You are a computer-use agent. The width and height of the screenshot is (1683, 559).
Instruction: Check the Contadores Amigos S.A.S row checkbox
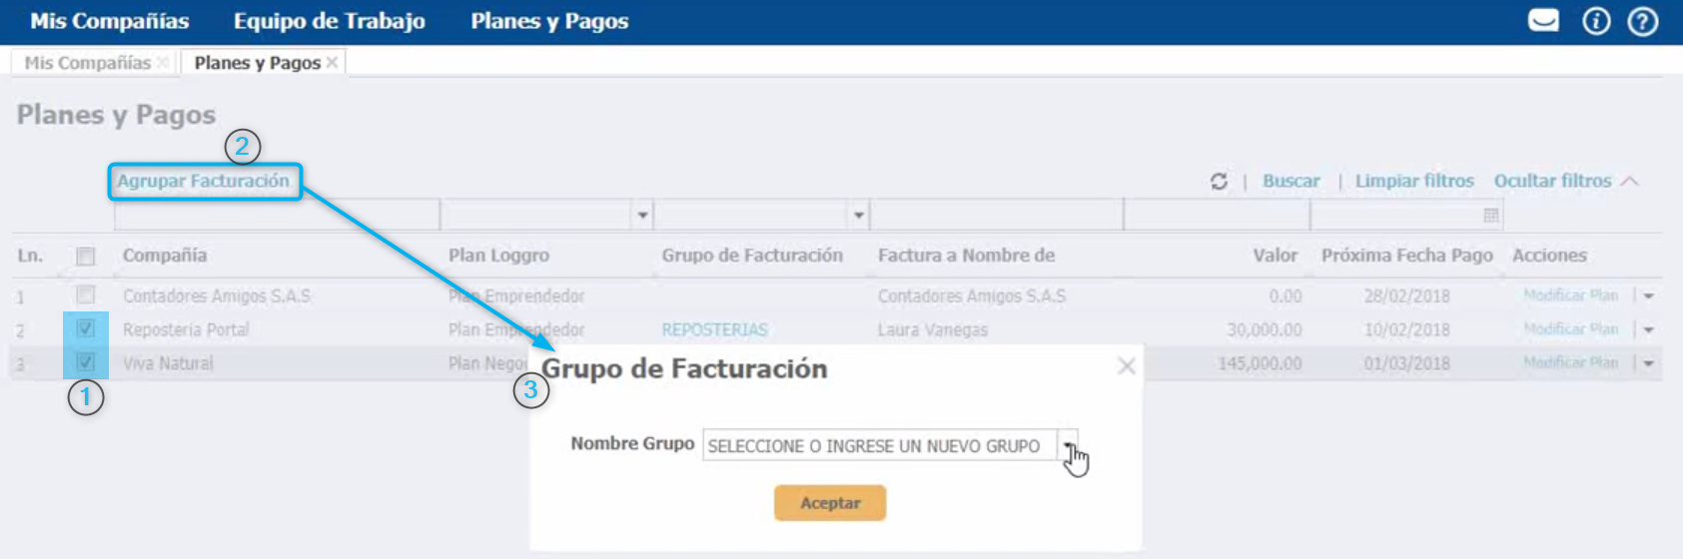pos(86,295)
